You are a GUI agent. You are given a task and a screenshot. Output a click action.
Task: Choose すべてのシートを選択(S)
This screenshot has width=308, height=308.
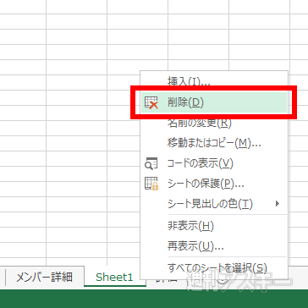click(214, 267)
